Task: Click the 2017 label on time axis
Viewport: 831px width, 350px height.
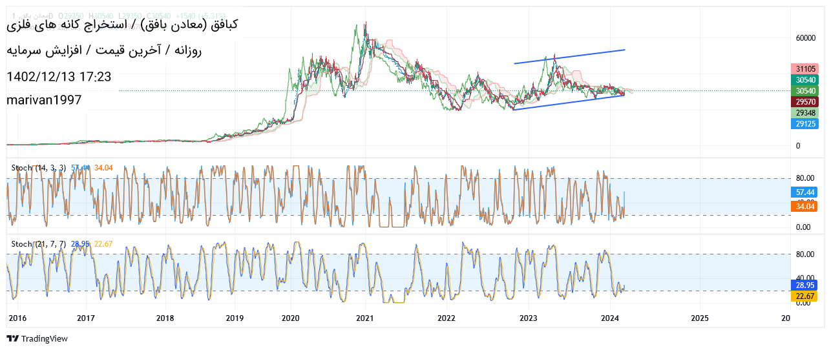Action: [x=86, y=318]
